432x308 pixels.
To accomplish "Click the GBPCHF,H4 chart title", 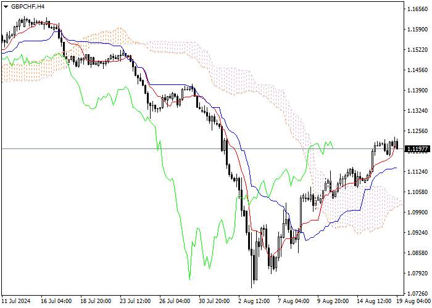I will [x=28, y=7].
